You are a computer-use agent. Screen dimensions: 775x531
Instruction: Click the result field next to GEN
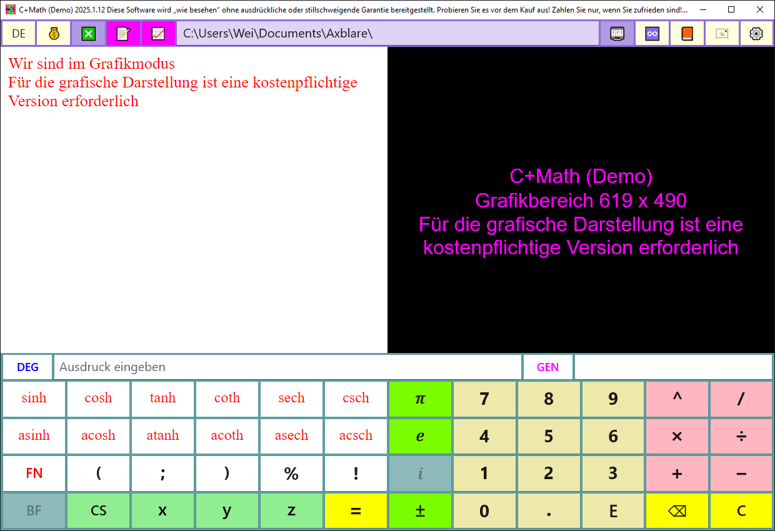coord(673,367)
